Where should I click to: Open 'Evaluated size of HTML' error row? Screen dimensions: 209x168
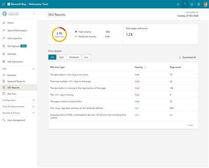[123, 116]
